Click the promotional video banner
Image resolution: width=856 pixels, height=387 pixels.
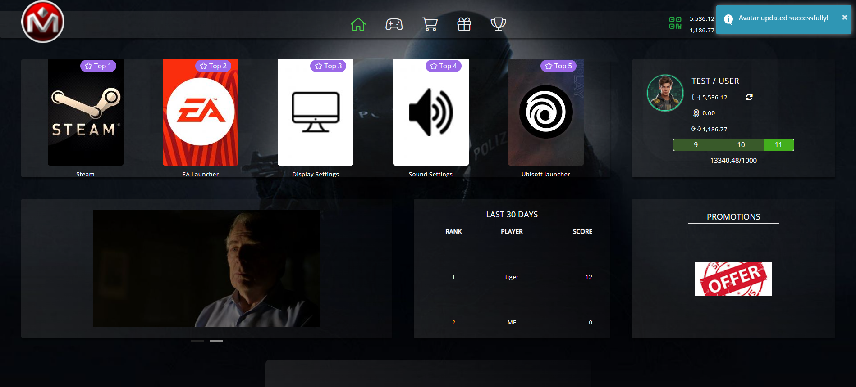(x=206, y=268)
